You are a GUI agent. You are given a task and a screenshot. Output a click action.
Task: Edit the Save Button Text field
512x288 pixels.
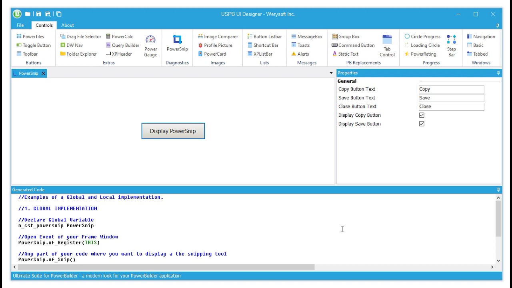(x=451, y=98)
